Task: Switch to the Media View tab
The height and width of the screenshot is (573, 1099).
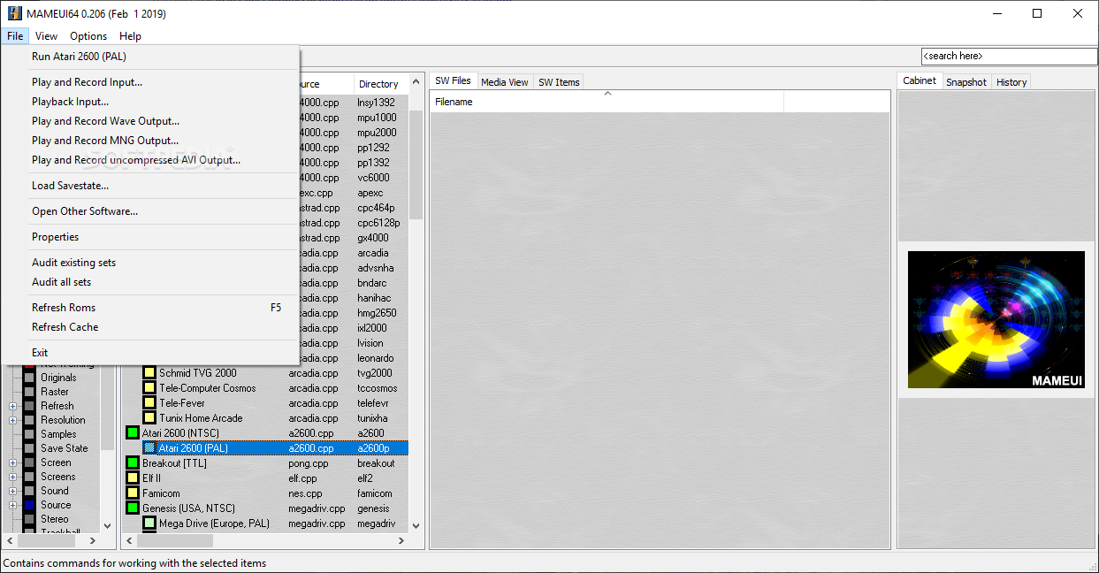Action: coord(505,82)
